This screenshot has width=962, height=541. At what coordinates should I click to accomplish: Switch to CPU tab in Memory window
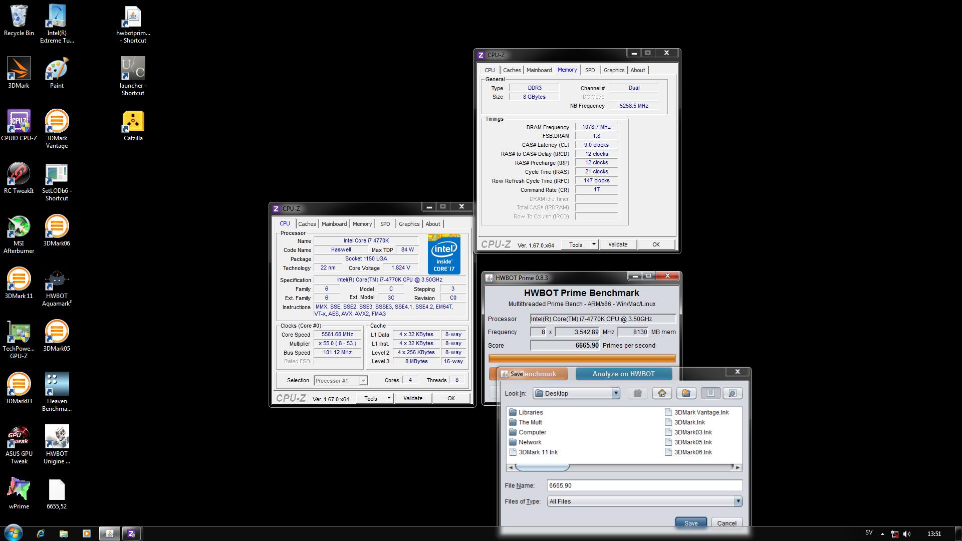(x=490, y=70)
